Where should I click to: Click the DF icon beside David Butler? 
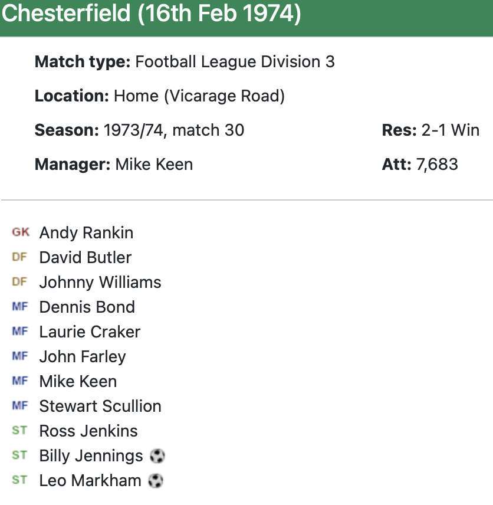tap(19, 257)
